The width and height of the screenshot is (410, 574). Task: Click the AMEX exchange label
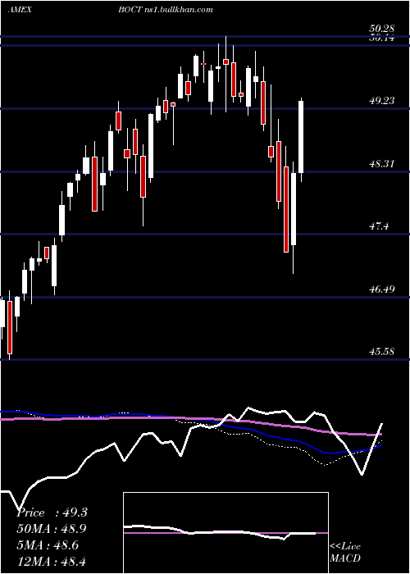coord(20,10)
